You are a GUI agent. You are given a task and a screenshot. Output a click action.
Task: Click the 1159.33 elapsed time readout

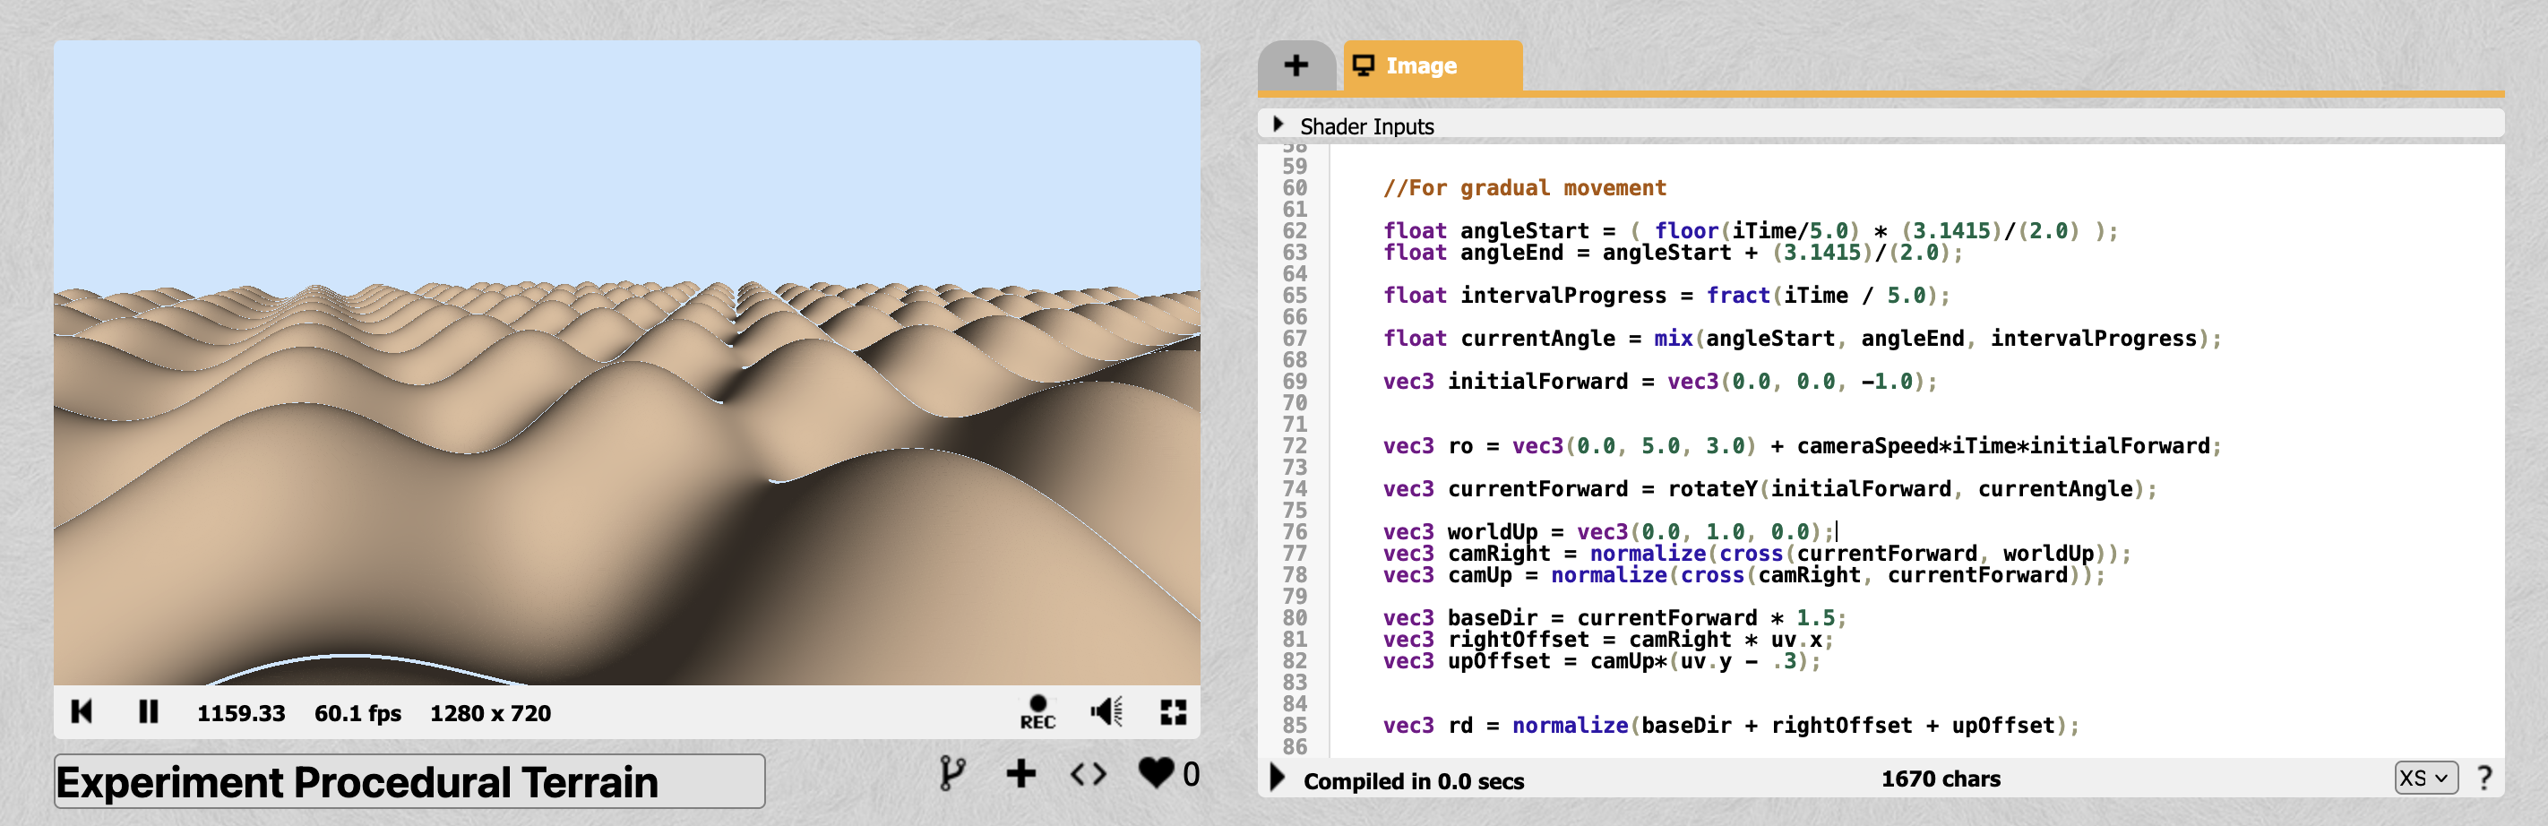click(240, 713)
